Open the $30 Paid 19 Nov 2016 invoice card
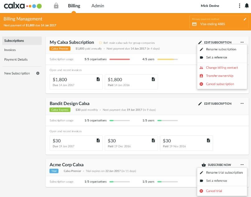Image resolution: width=251 pixels, height=197 pixels. pos(186,143)
